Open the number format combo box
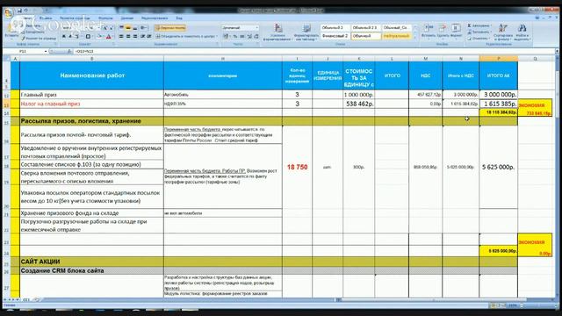The height and width of the screenshot is (316, 562). [240, 27]
